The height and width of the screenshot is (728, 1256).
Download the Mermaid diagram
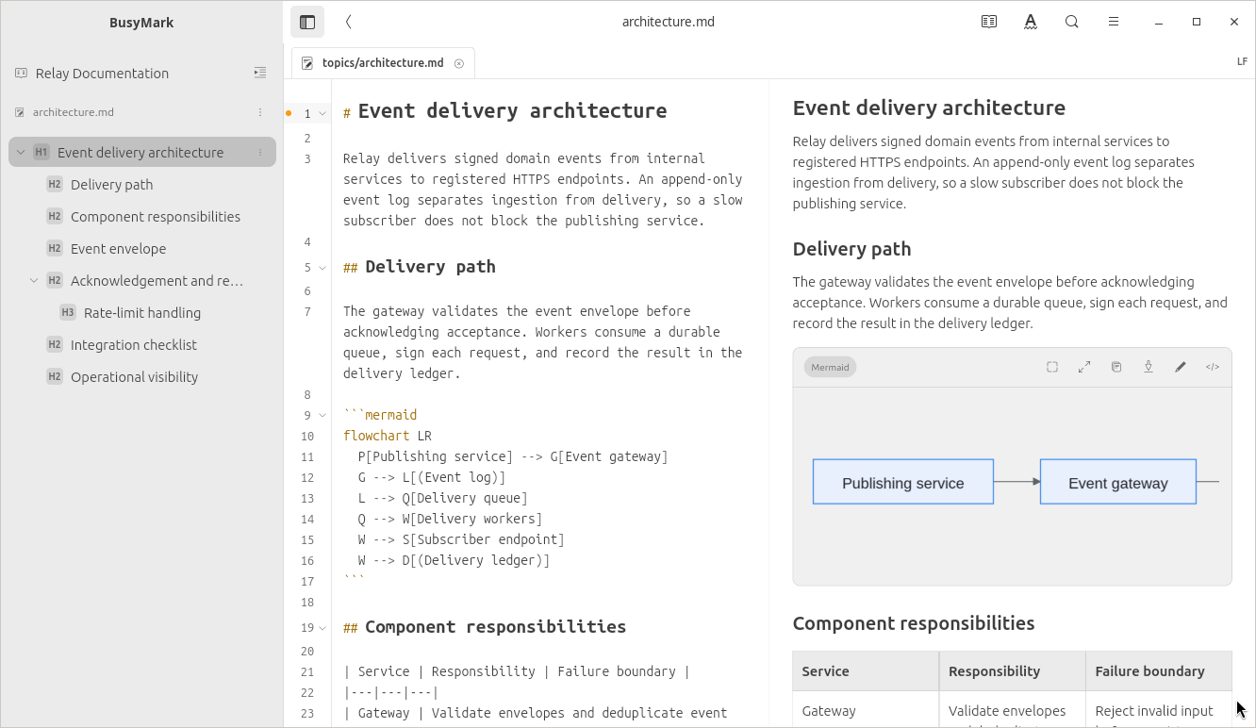pyautogui.click(x=1149, y=367)
